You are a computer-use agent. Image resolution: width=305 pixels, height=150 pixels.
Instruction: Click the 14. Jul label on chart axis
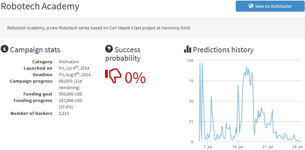tap(237, 146)
